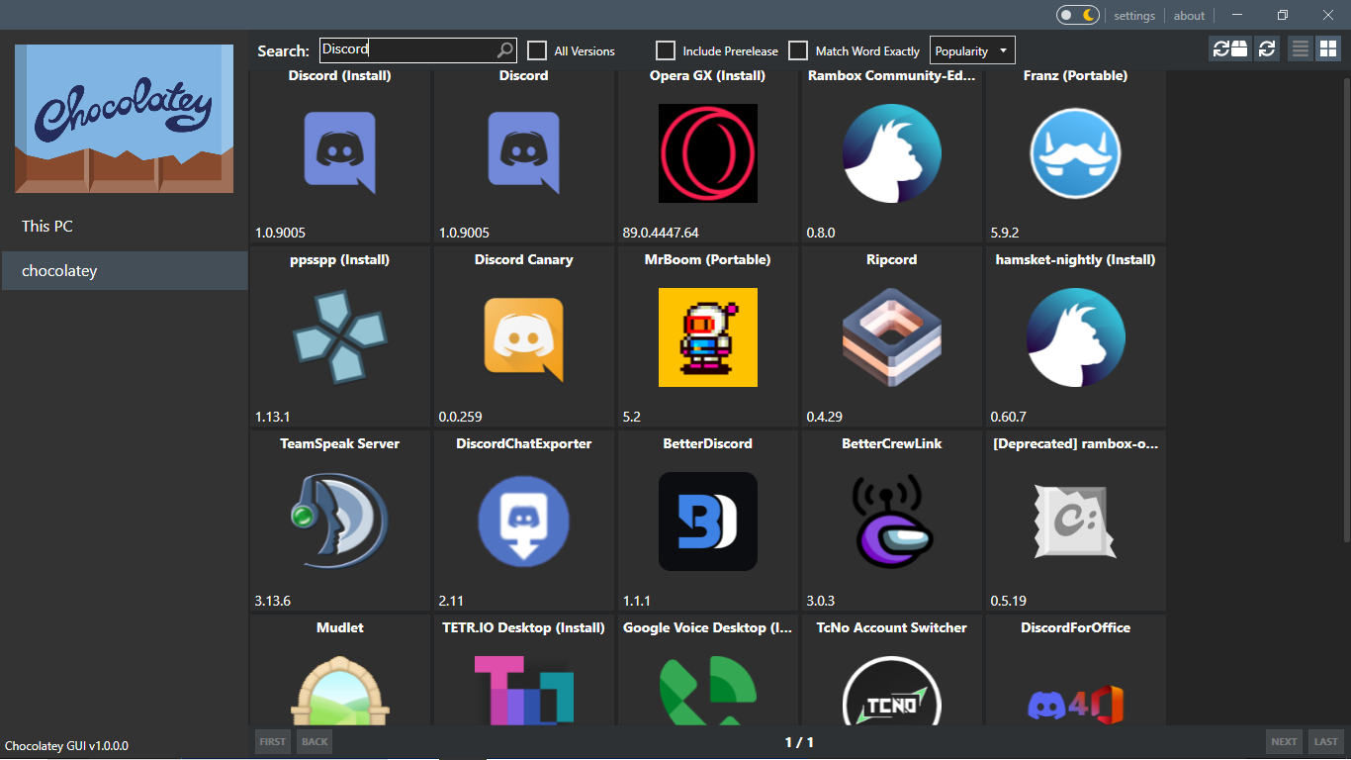This screenshot has height=760, width=1351.
Task: Open the Ripcord package icon
Action: click(892, 337)
